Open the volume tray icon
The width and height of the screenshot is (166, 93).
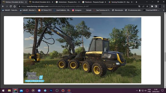point(146,91)
